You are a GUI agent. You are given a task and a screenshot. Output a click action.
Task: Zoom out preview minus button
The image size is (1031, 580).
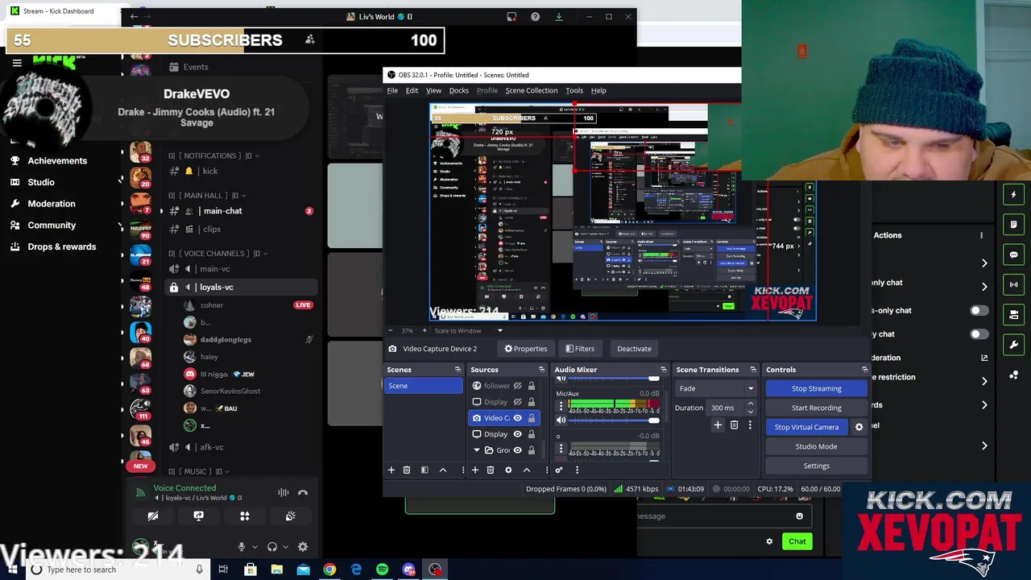(x=391, y=331)
